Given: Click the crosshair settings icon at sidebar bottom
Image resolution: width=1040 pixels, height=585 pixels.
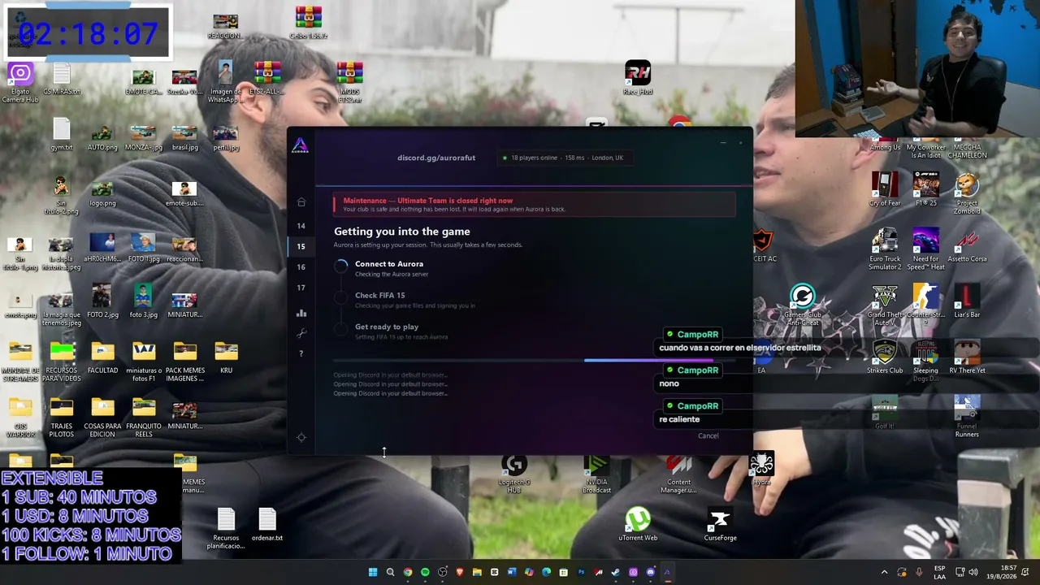Looking at the screenshot, I should pos(301,437).
